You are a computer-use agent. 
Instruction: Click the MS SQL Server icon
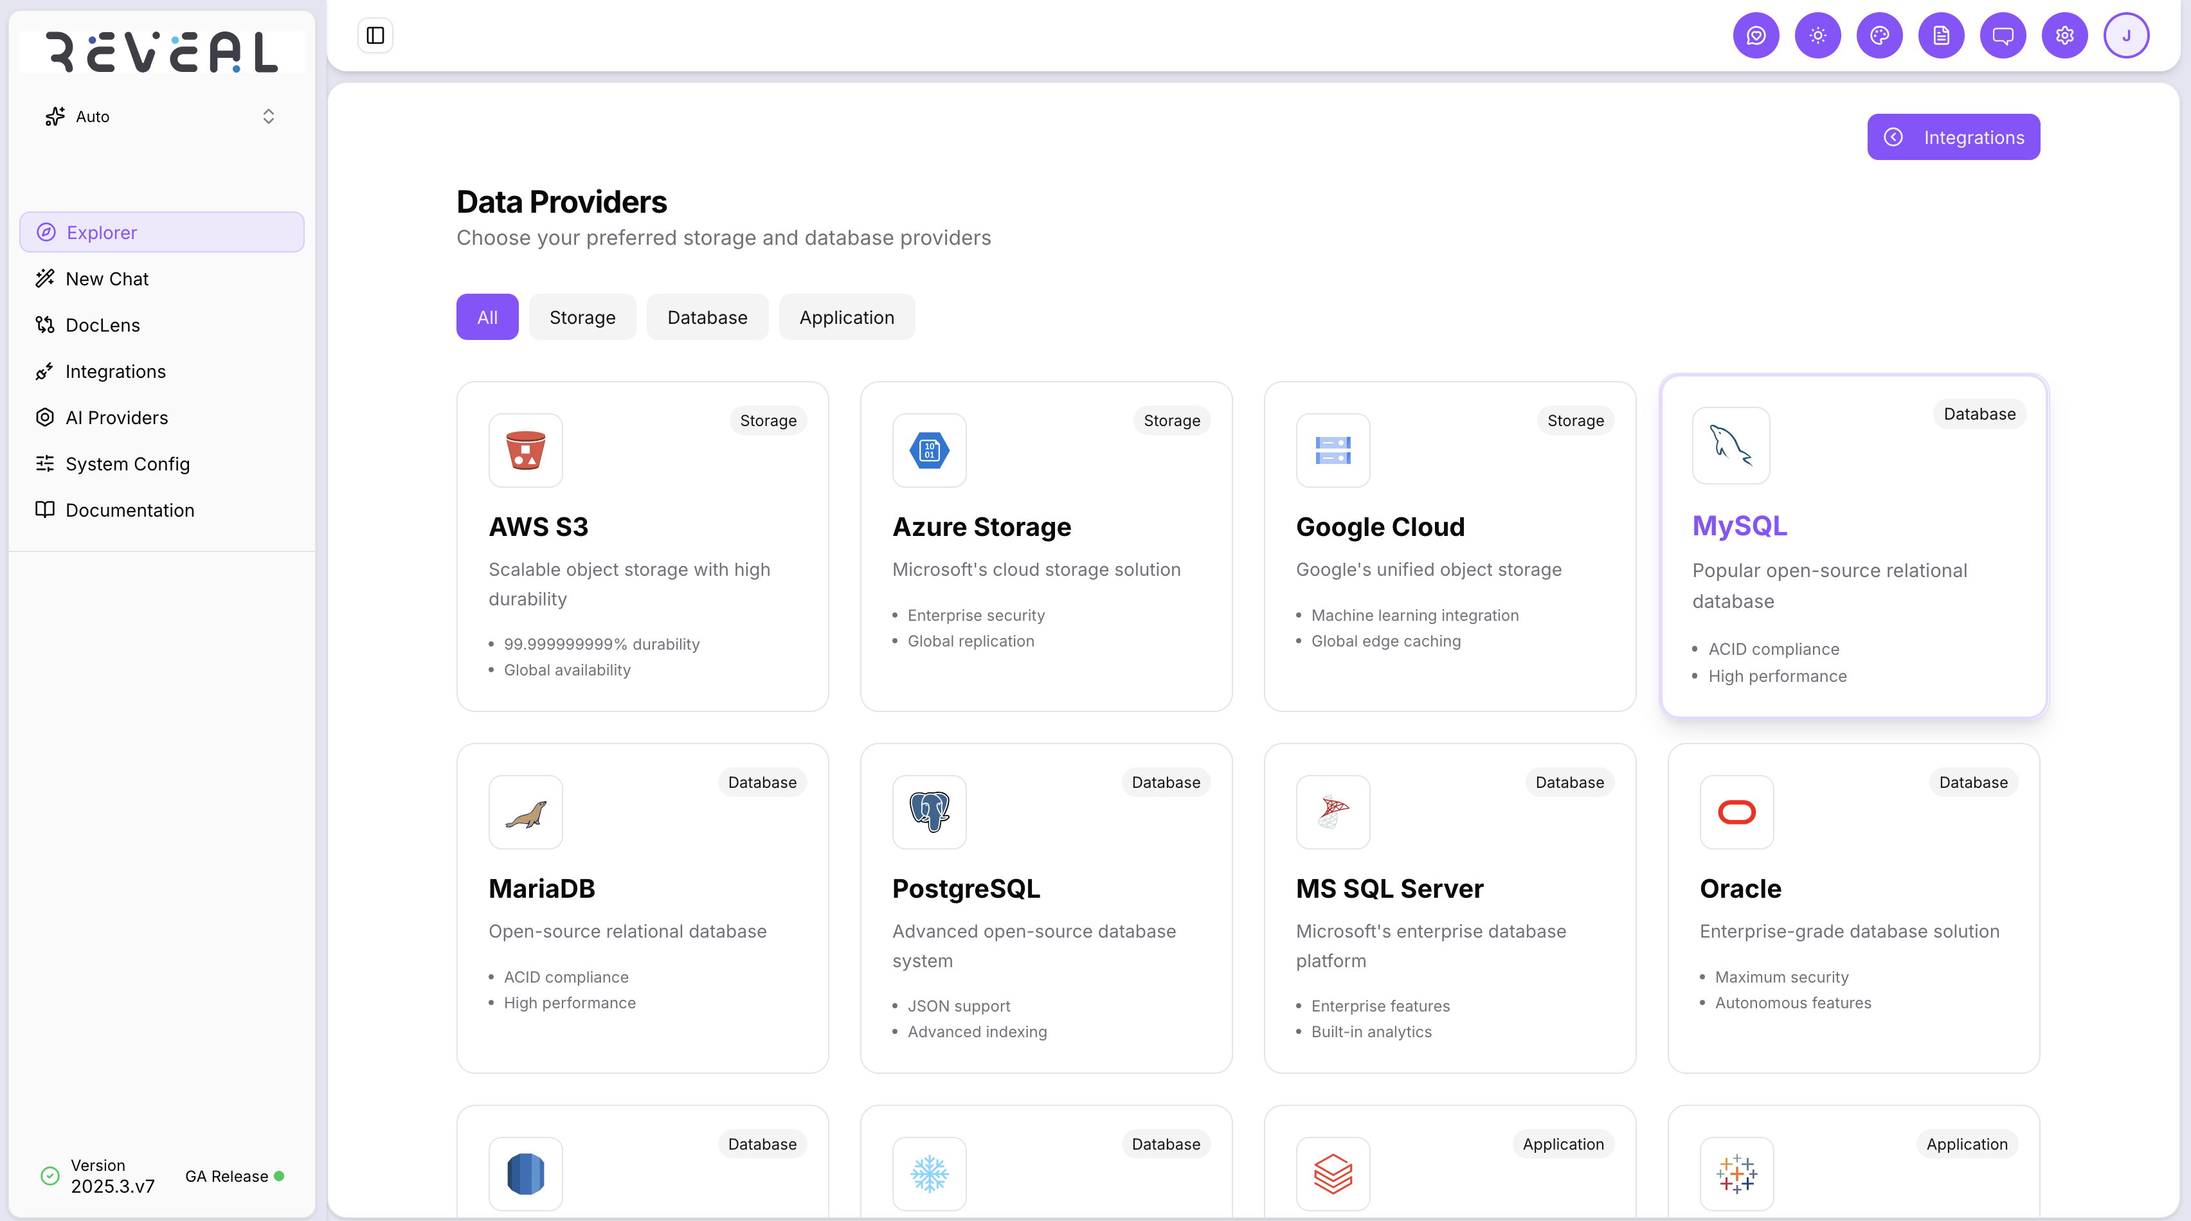pyautogui.click(x=1333, y=812)
